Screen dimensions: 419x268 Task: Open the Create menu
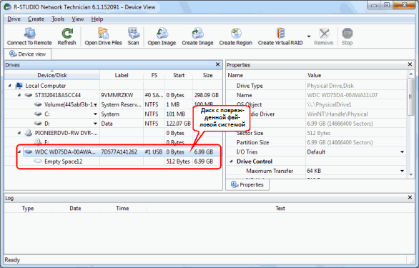tap(36, 19)
